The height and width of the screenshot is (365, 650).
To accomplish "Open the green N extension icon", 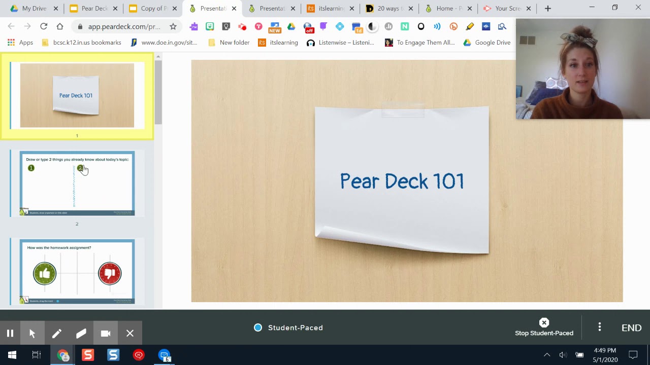I will [x=405, y=26].
